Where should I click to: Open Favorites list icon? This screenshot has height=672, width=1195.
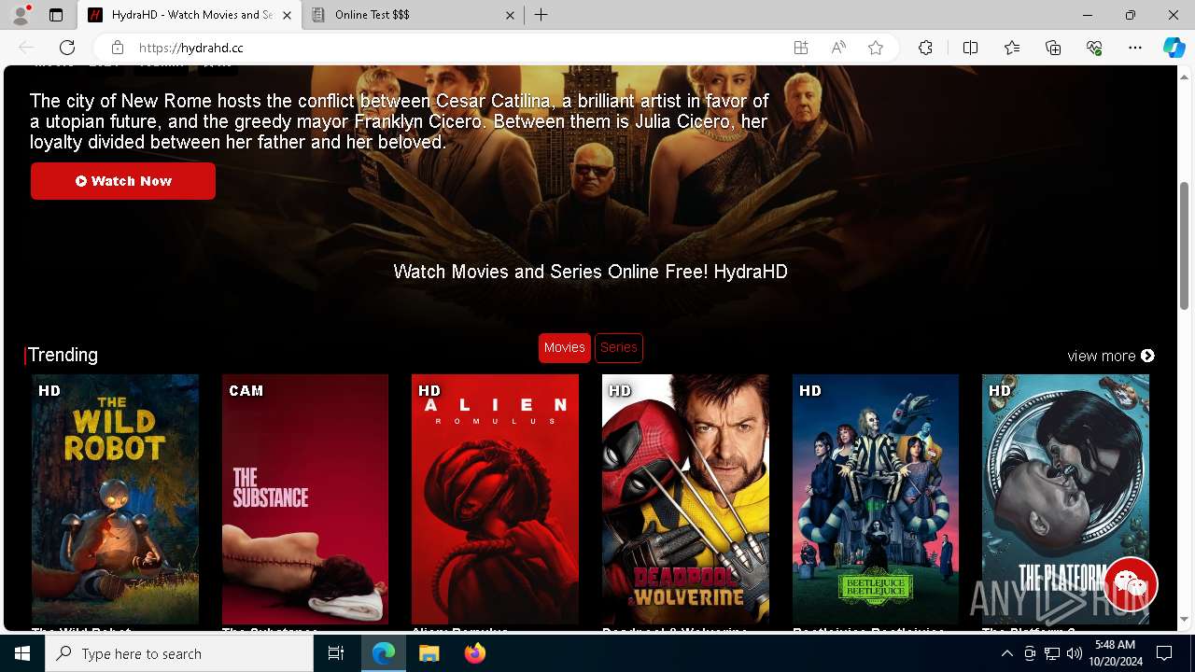coord(1012,48)
